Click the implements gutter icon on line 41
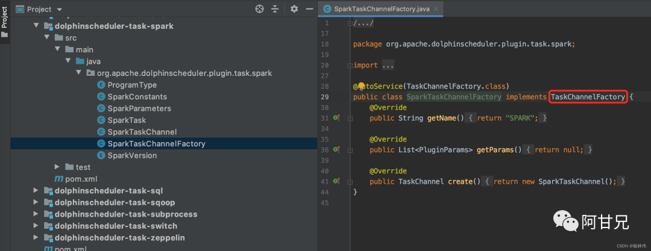The height and width of the screenshot is (251, 651). click(x=337, y=181)
